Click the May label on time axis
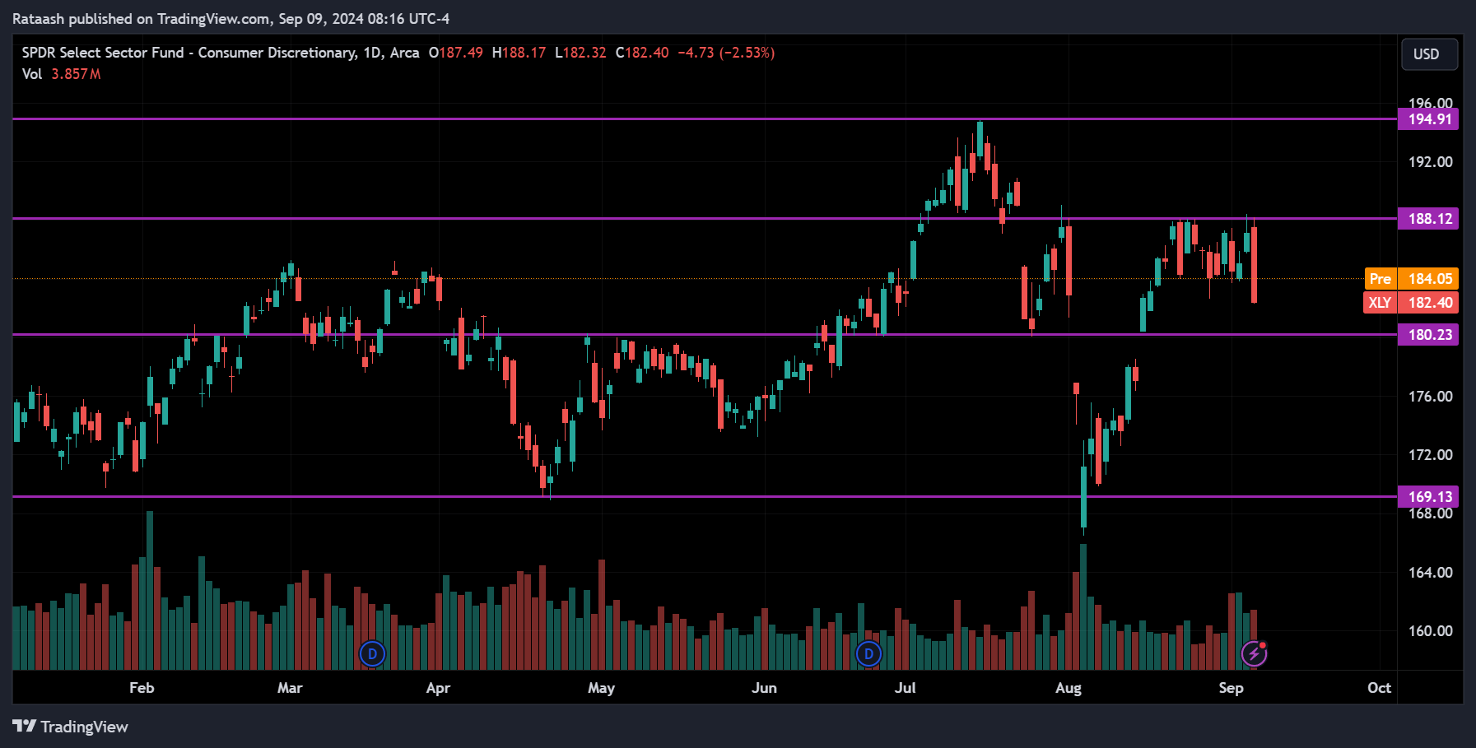This screenshot has width=1476, height=748. click(601, 688)
